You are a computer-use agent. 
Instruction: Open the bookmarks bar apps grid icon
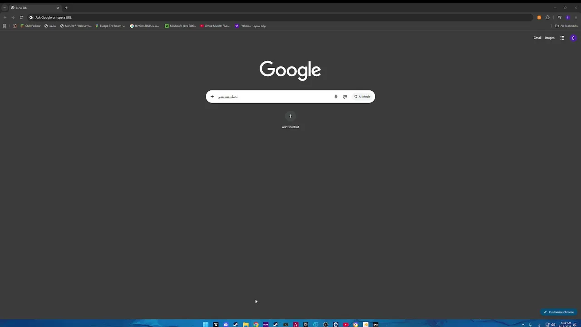pyautogui.click(x=5, y=26)
